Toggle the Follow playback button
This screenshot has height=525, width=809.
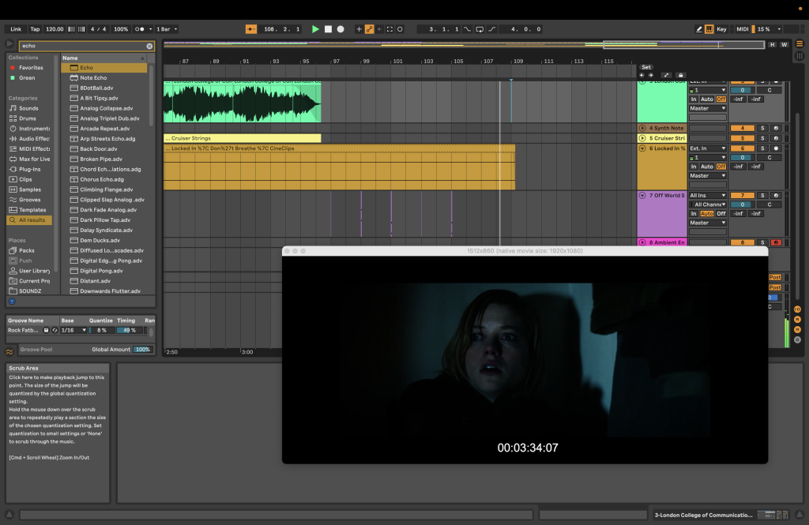coord(251,29)
